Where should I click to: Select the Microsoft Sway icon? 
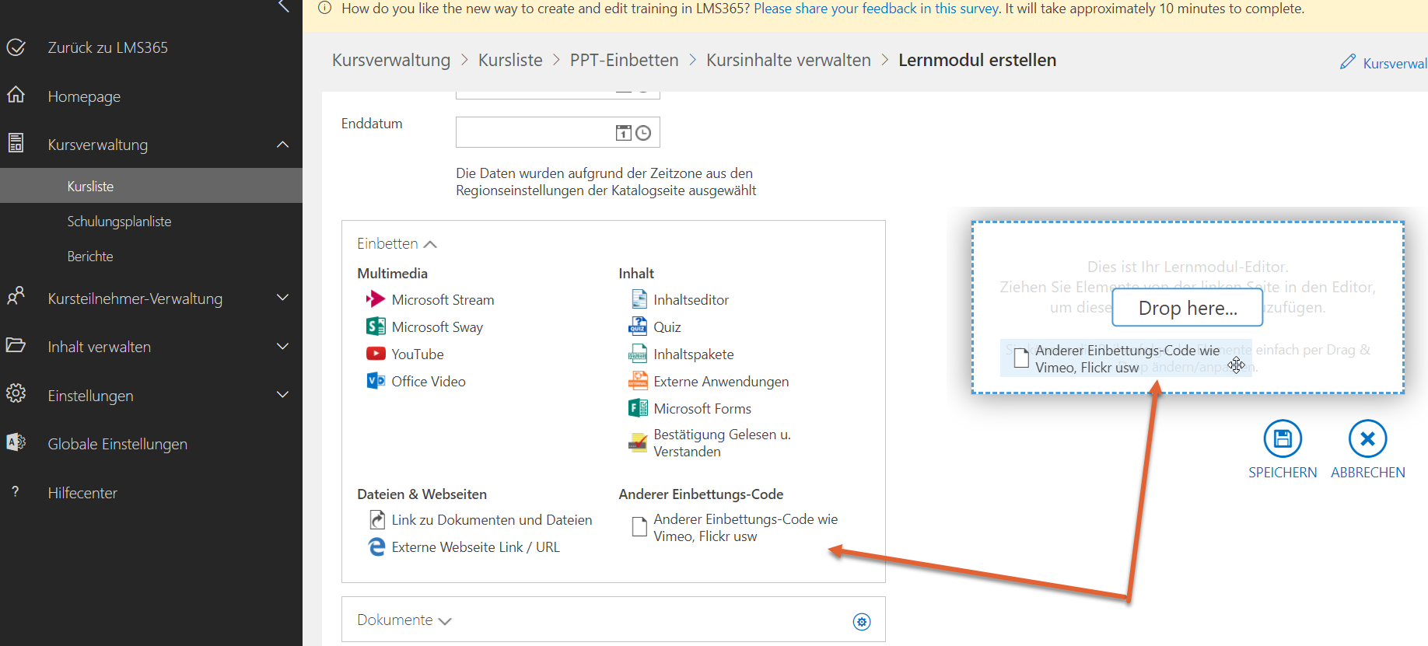tap(376, 326)
